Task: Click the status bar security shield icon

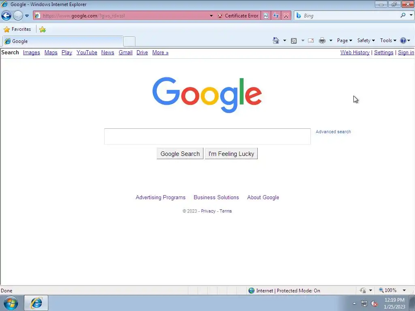Action: 363,291
